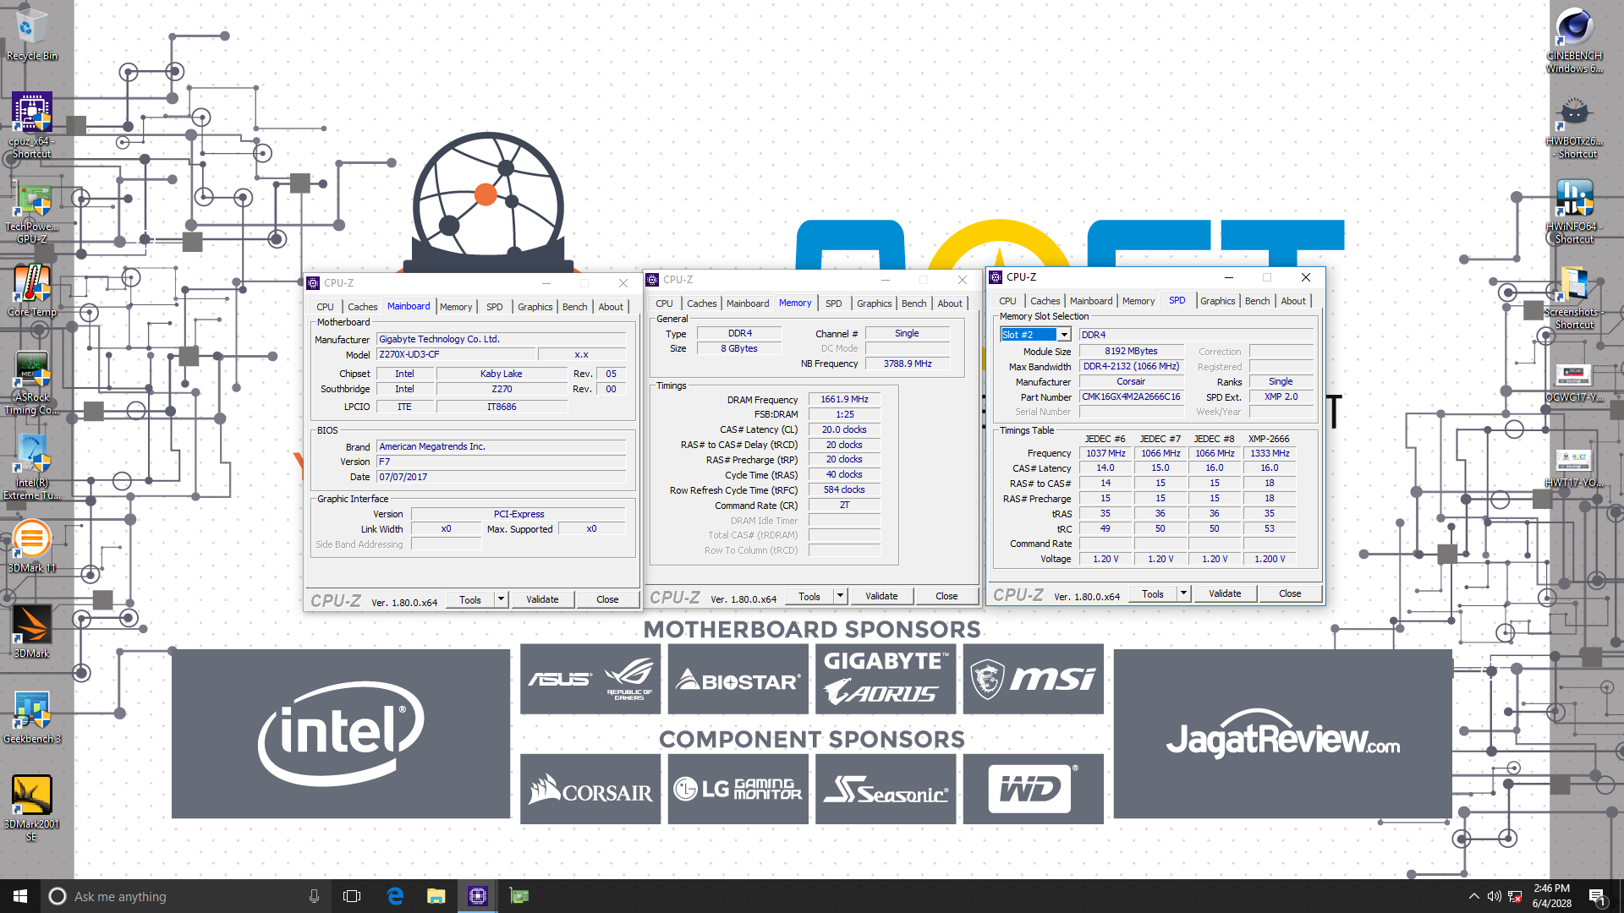Open the Screenshots shortcut folder icon
The width and height of the screenshot is (1624, 913).
click(1574, 297)
